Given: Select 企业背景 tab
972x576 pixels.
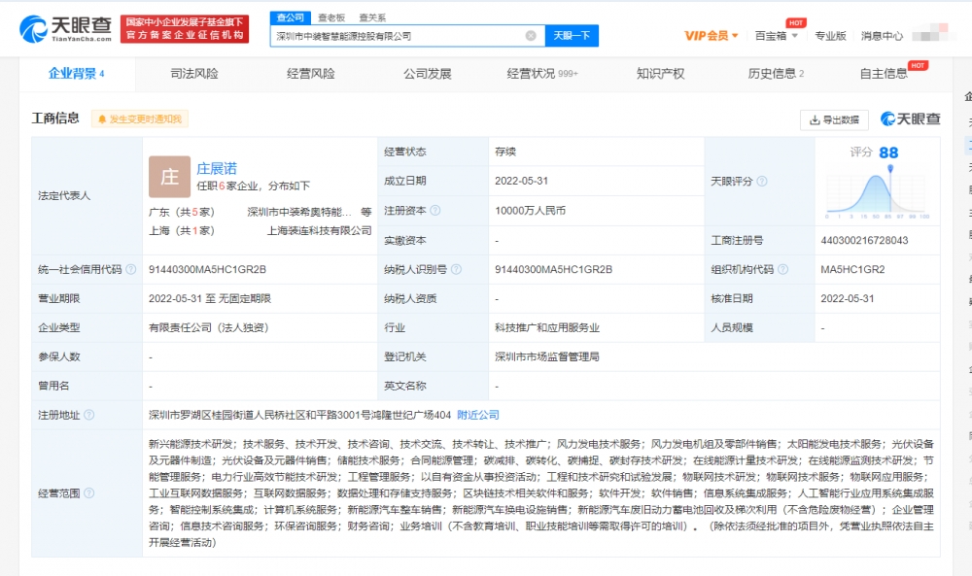Looking at the screenshot, I should tap(76, 74).
